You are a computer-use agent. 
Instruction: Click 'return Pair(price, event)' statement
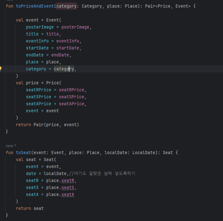coord(47,125)
